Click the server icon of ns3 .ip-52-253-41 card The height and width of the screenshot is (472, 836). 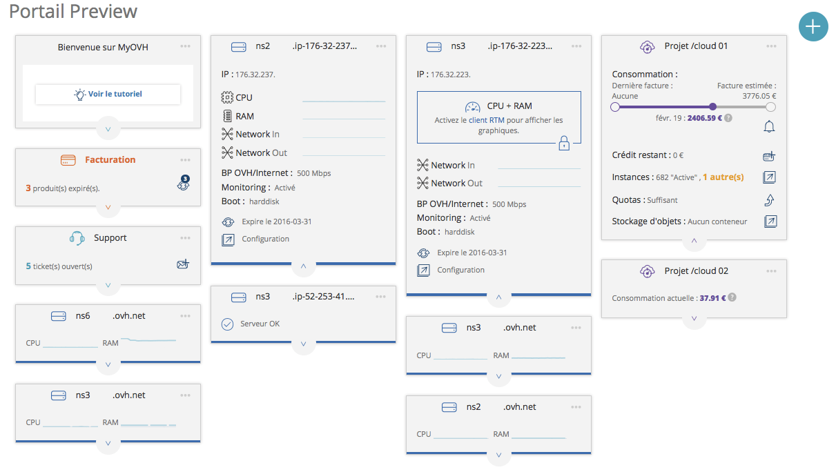pyautogui.click(x=239, y=297)
